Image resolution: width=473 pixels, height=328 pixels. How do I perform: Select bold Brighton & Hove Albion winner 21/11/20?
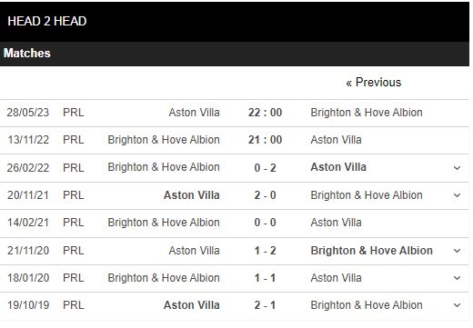click(x=372, y=251)
